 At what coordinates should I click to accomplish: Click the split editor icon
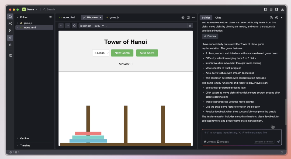click(x=188, y=17)
